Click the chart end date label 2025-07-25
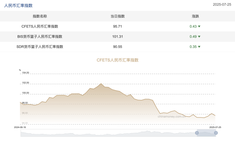The image size is (235, 141). (x=215, y=127)
